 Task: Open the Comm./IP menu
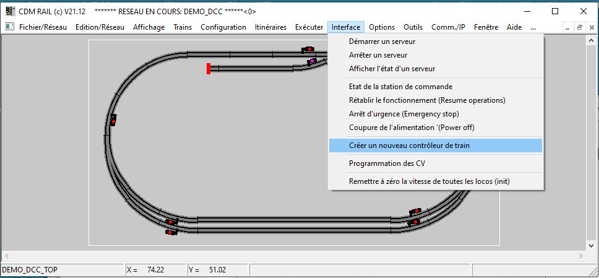tap(448, 27)
